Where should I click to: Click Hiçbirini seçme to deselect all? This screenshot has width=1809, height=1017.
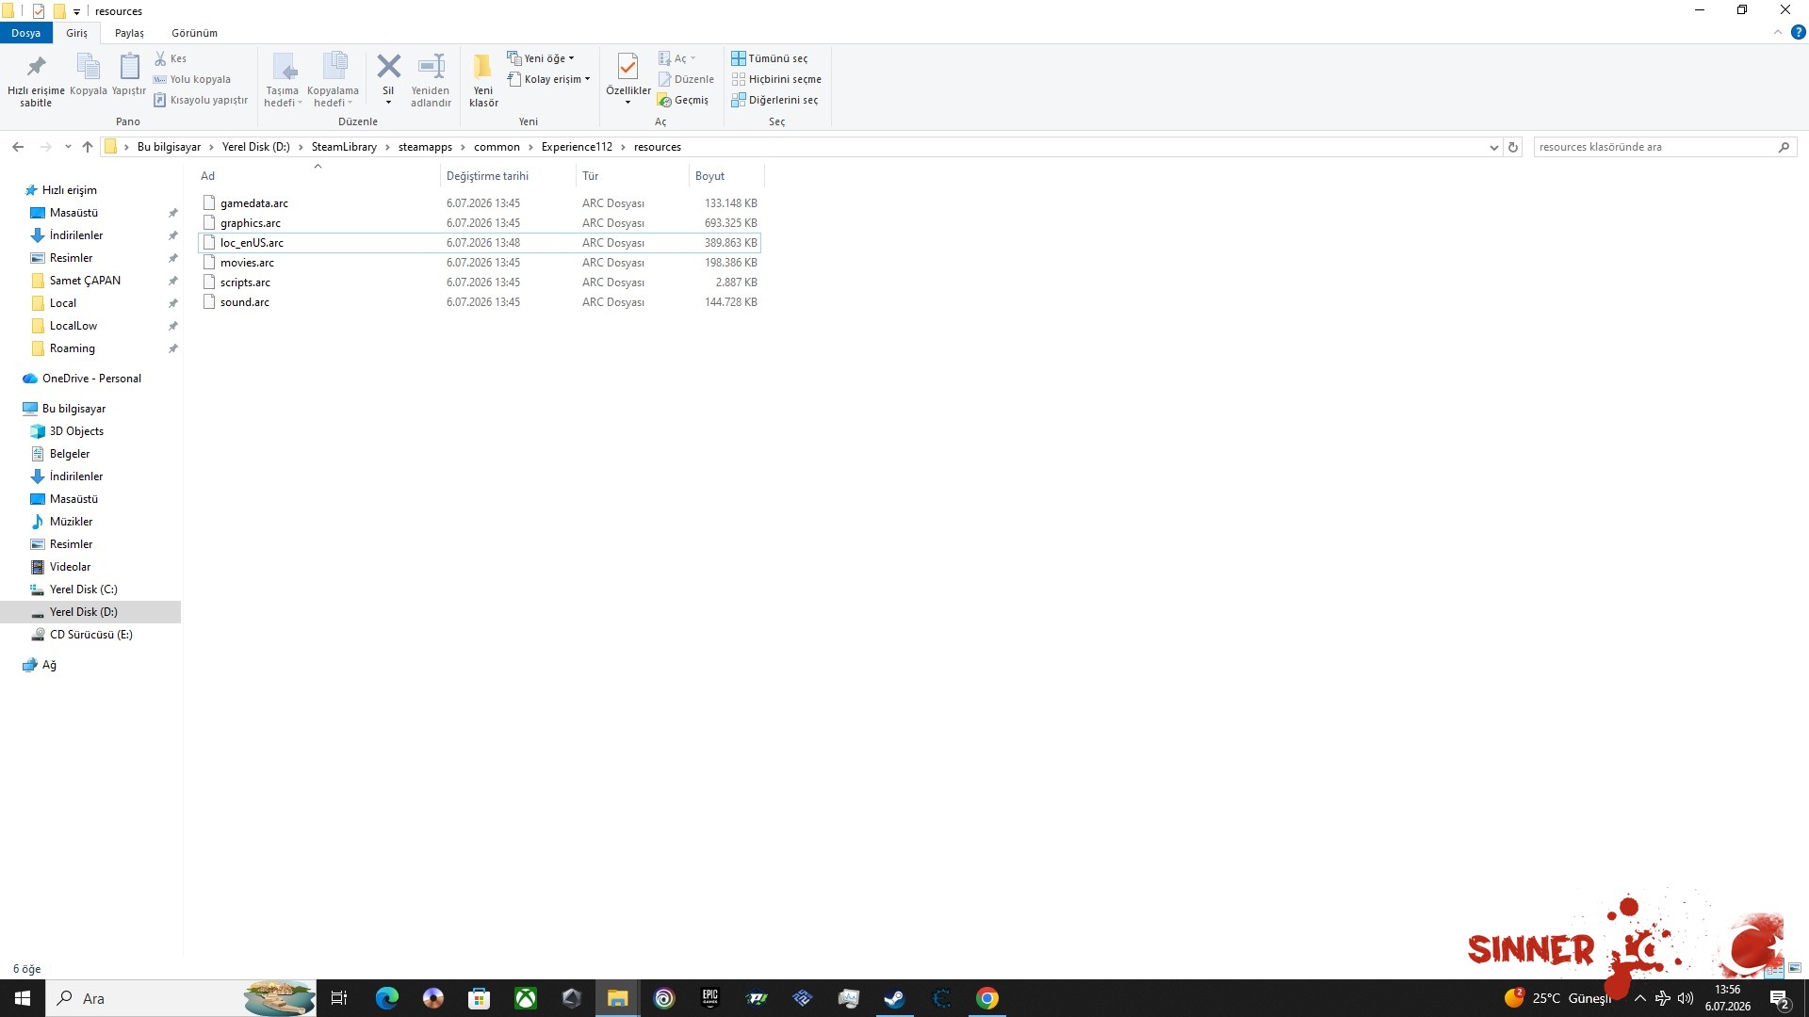[x=776, y=79]
